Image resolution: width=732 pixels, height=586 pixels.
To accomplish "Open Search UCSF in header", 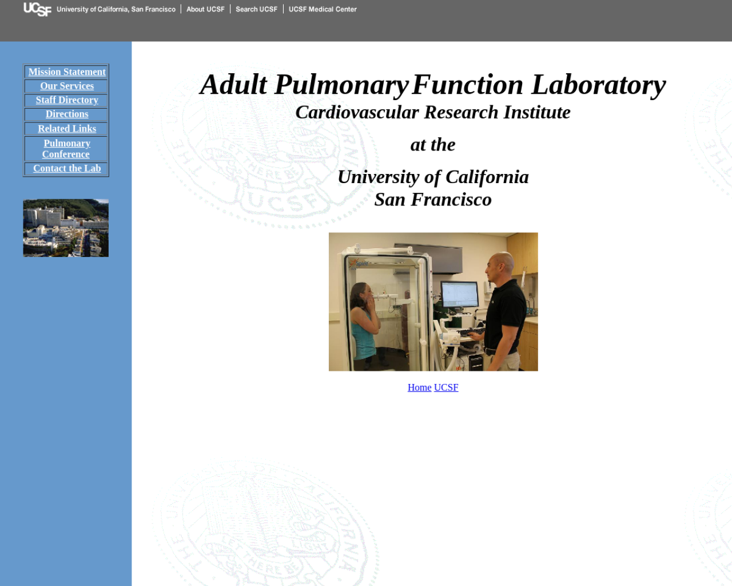I will 256,9.
